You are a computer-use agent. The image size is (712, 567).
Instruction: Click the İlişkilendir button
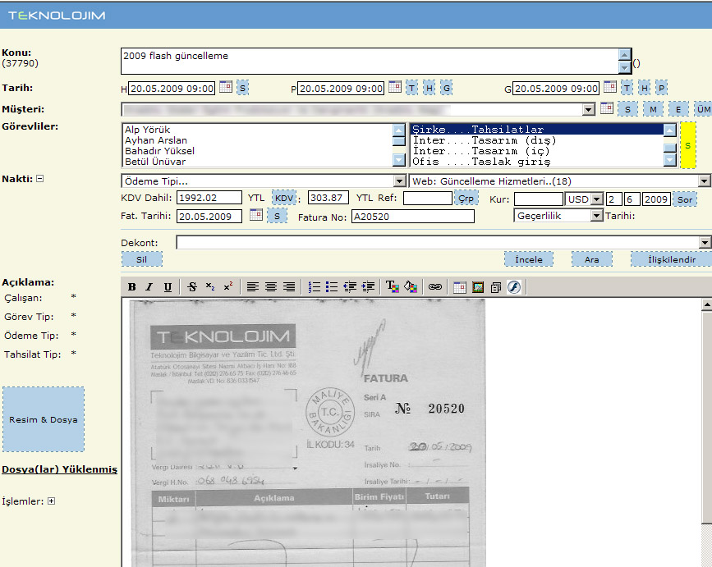click(x=672, y=259)
